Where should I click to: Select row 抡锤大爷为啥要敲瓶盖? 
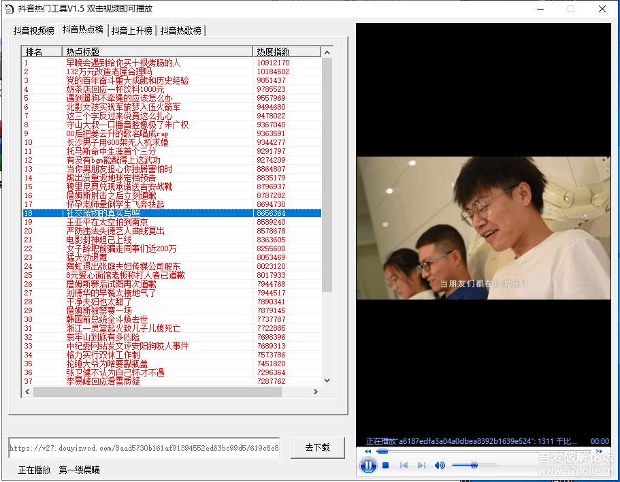tap(172, 364)
